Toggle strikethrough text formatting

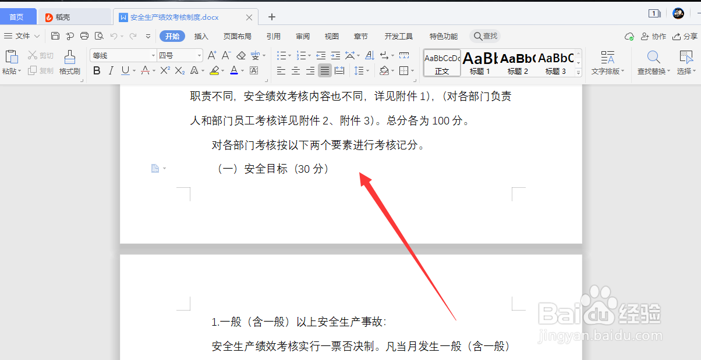click(x=146, y=70)
